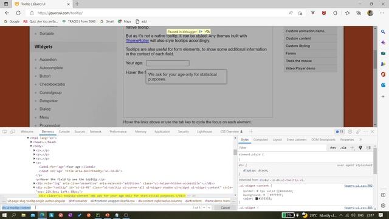This screenshot has width=389, height=219.
Task: Open File Explorer from the taskbar
Action: [23, 215]
